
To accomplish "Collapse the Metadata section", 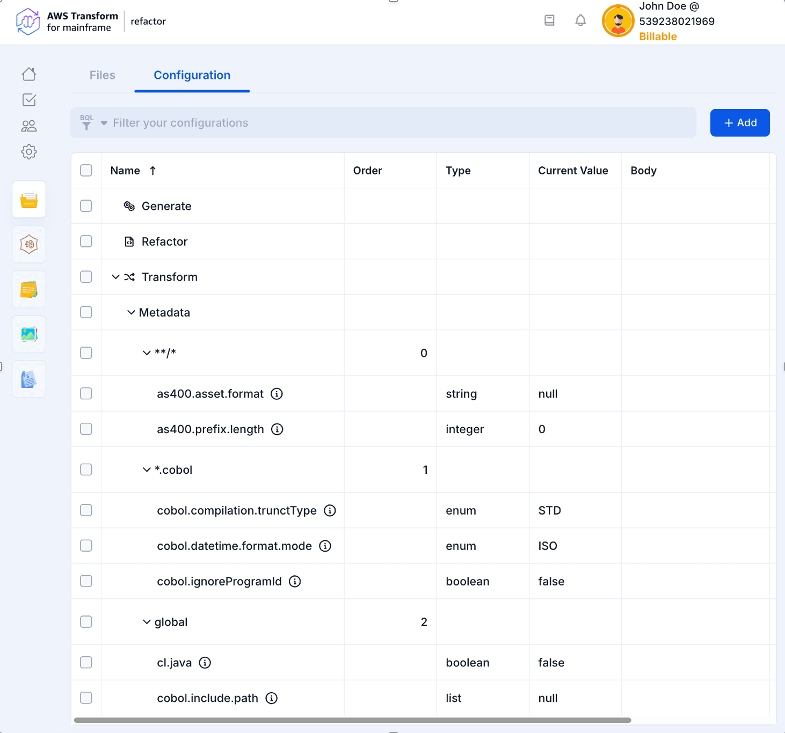I will 131,312.
